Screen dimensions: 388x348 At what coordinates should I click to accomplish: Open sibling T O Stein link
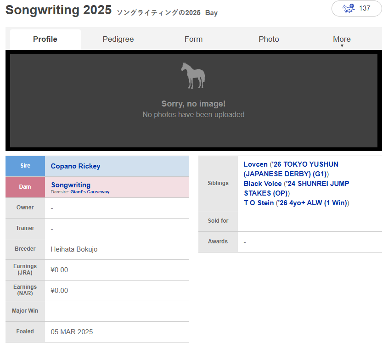coord(259,203)
